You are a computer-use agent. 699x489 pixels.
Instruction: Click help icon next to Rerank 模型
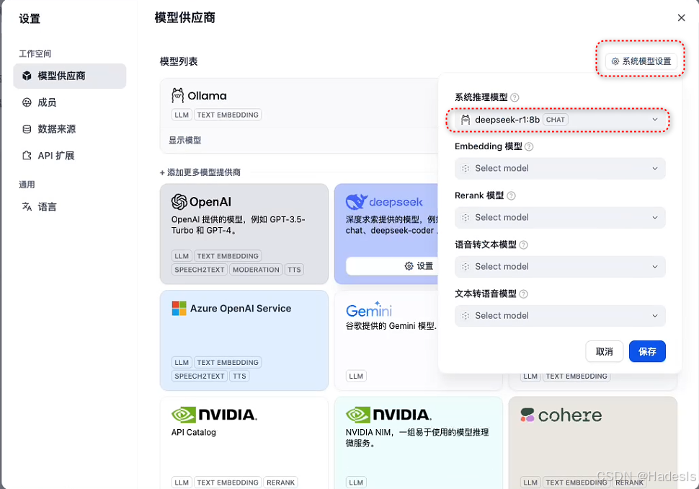pyautogui.click(x=511, y=195)
